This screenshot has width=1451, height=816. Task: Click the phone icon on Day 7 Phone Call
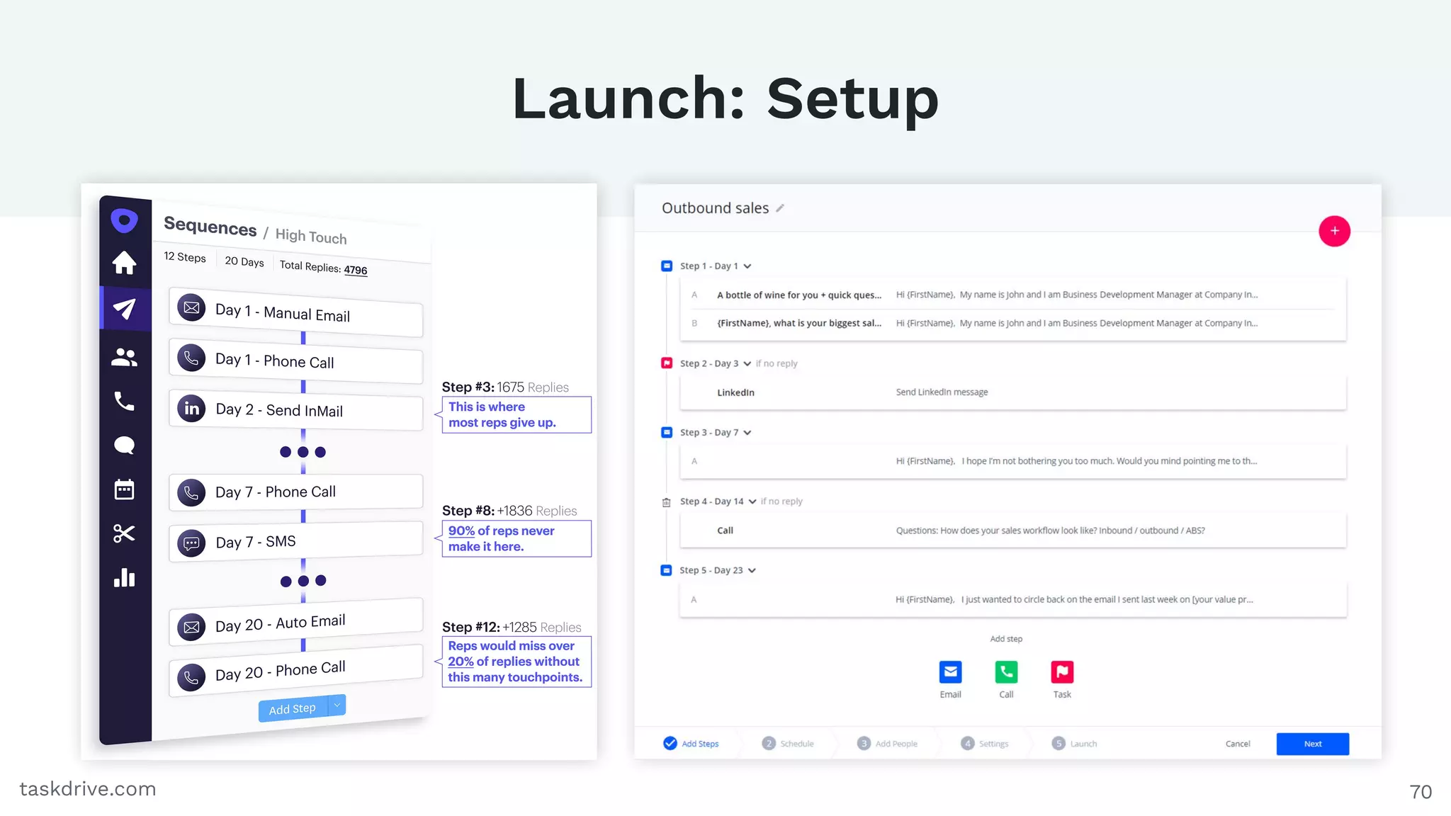pos(191,492)
